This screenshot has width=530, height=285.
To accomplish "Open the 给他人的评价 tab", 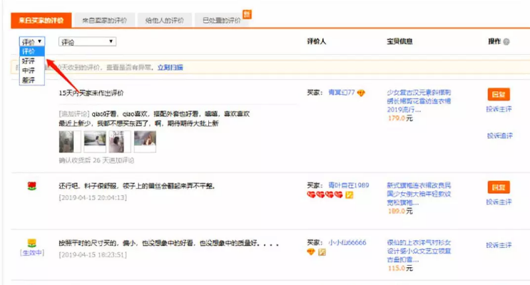I will point(165,21).
